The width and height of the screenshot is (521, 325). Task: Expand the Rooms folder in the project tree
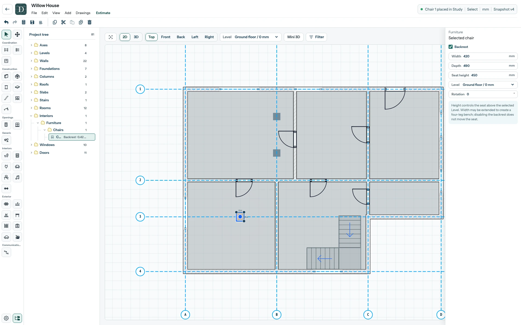(31, 108)
